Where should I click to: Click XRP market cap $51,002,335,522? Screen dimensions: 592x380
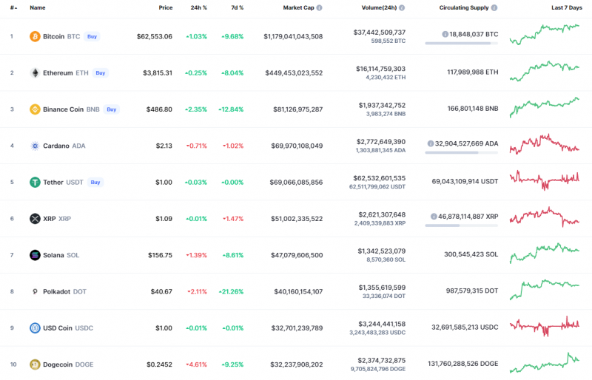pos(297,219)
